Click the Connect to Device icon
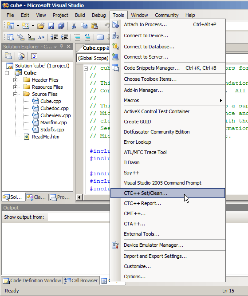This screenshot has height=296, width=248. click(115, 36)
